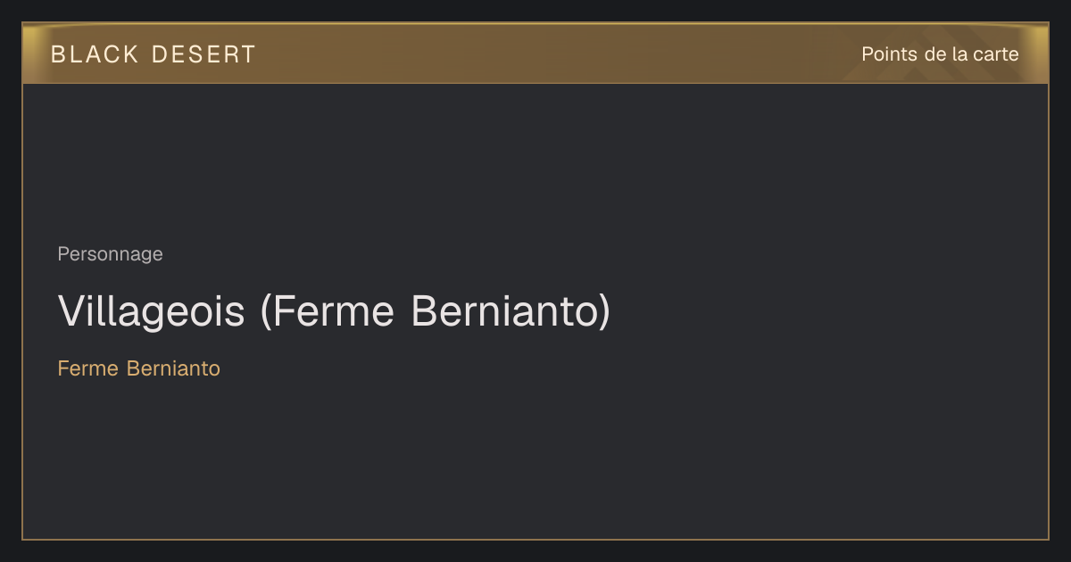Click the glowing right edge of the gold banner
The height and width of the screenshot is (562, 1071).
pos(1038,54)
